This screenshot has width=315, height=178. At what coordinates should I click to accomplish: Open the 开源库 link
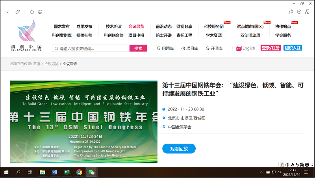214,49
